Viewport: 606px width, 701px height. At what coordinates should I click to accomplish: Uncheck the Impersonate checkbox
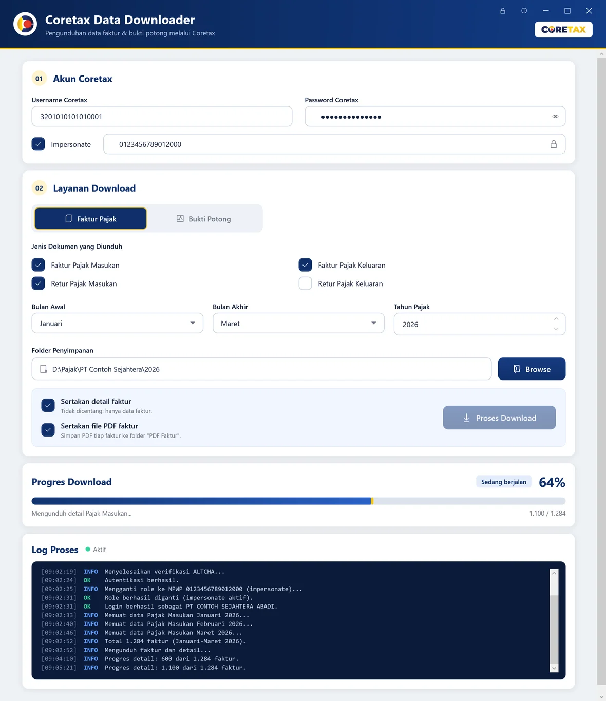39,144
